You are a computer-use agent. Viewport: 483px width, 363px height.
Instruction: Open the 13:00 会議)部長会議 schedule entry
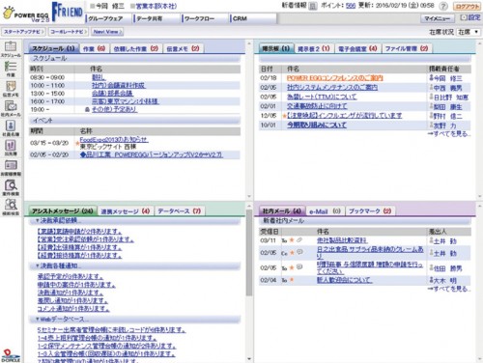(112, 94)
